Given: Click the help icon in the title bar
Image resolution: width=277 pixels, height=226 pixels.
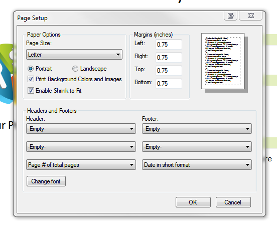Looking at the screenshot, I should pos(230,16).
